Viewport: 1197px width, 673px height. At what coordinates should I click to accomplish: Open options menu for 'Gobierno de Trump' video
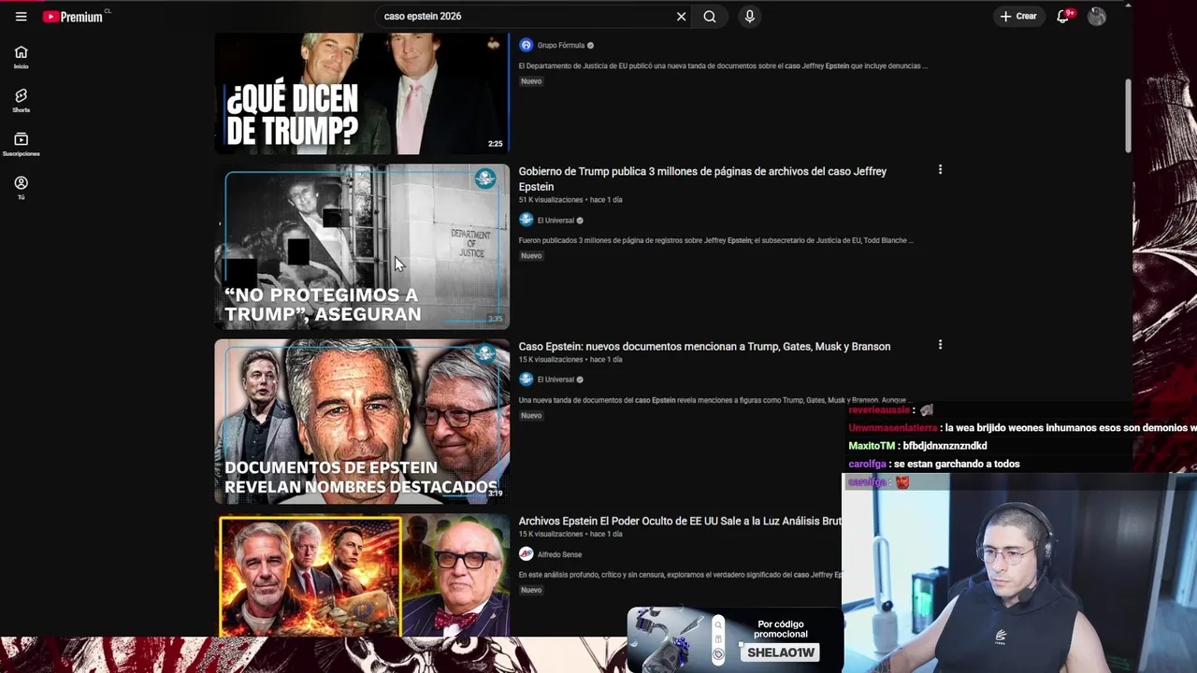point(940,170)
